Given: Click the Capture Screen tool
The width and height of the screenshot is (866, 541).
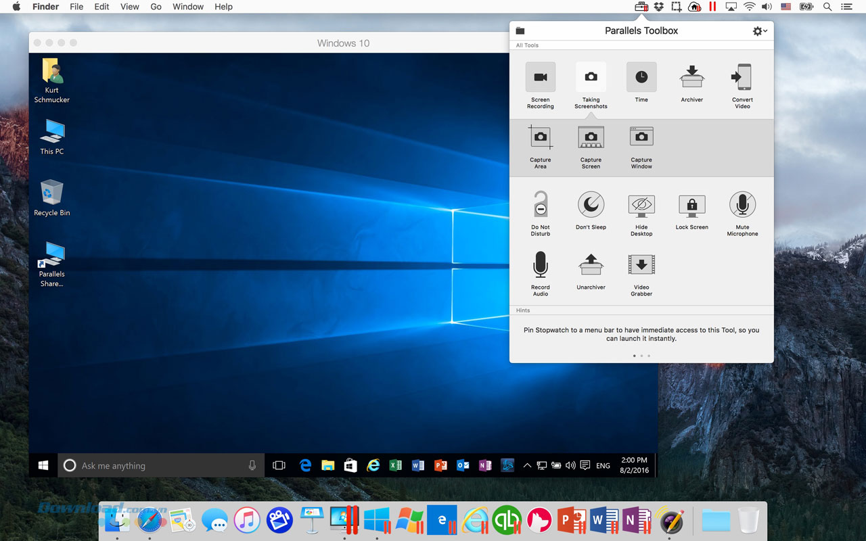Looking at the screenshot, I should point(591,138).
